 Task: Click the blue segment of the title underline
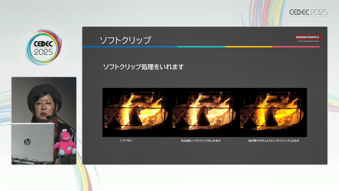point(129,47)
